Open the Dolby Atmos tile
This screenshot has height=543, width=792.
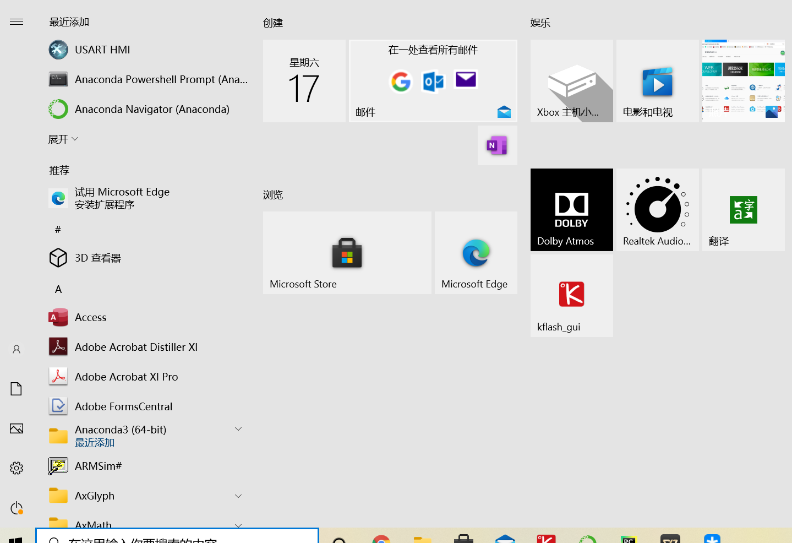pos(571,209)
